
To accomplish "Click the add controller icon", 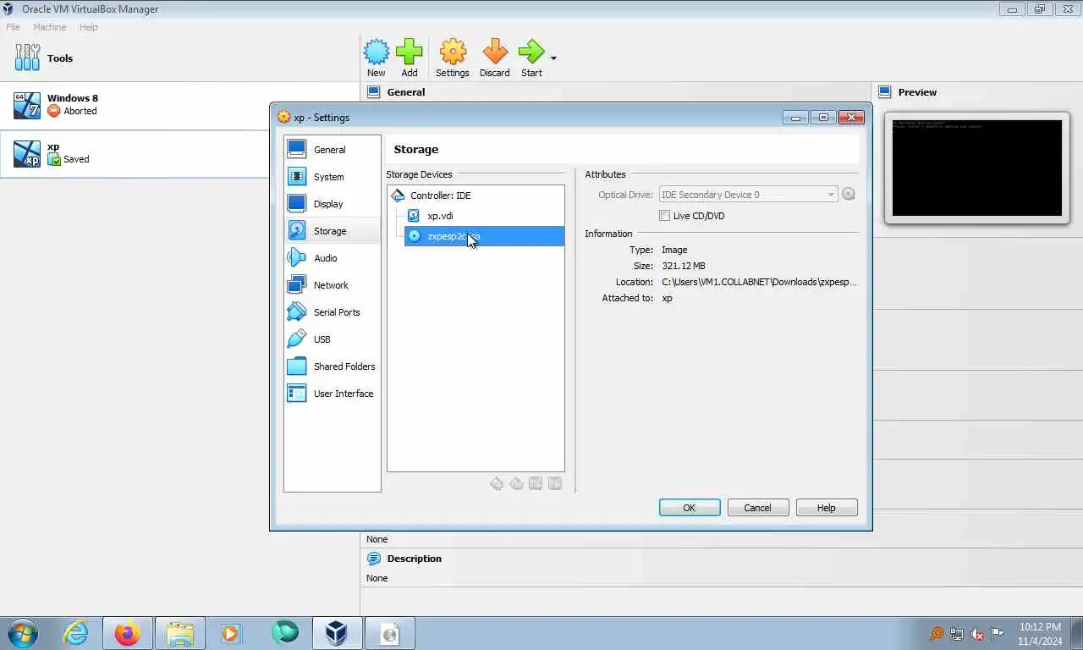I will (x=497, y=483).
